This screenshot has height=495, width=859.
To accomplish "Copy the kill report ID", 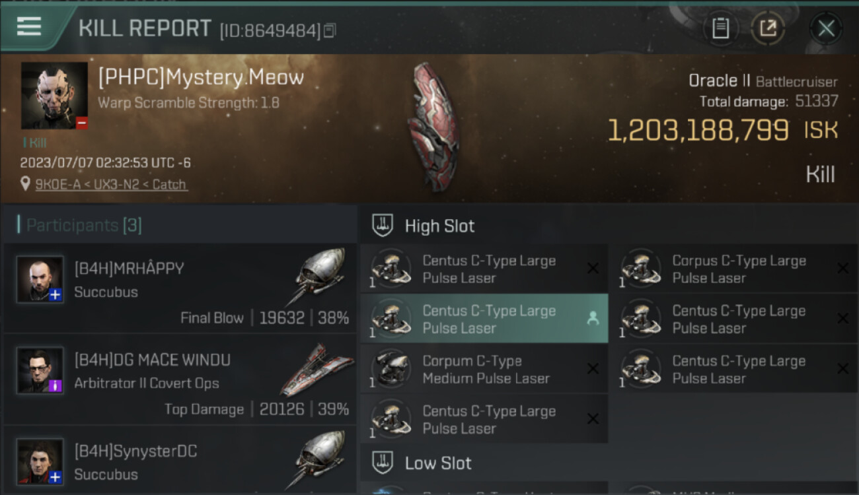I will [330, 30].
